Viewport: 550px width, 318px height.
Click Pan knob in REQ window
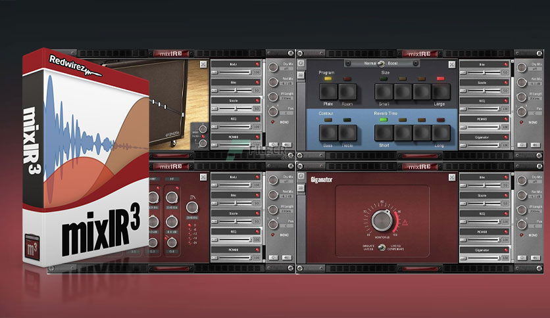click(x=273, y=224)
